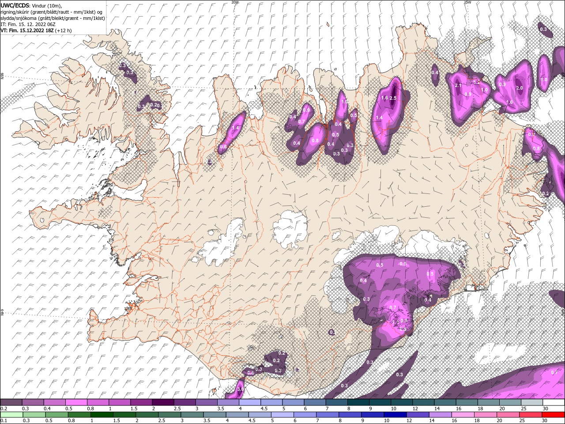565x424 pixels.
Task: Click the palest green 0.1 swatch on the lower scale
Action: tap(11, 415)
